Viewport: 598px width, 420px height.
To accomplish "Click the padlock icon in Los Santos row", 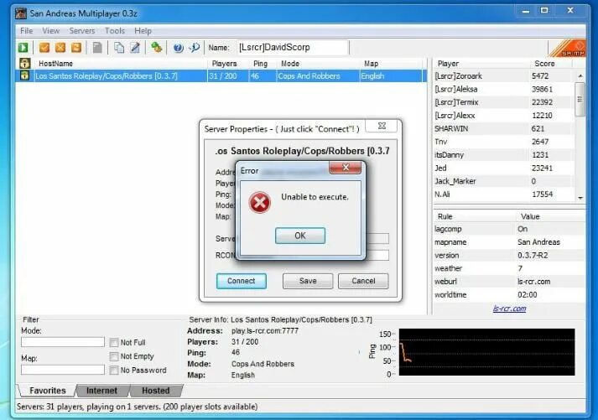I will (x=25, y=75).
